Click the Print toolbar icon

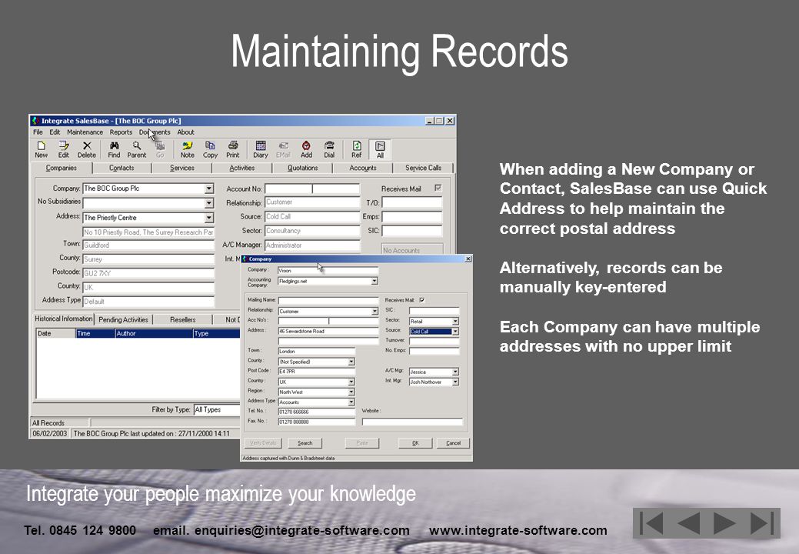tap(233, 149)
